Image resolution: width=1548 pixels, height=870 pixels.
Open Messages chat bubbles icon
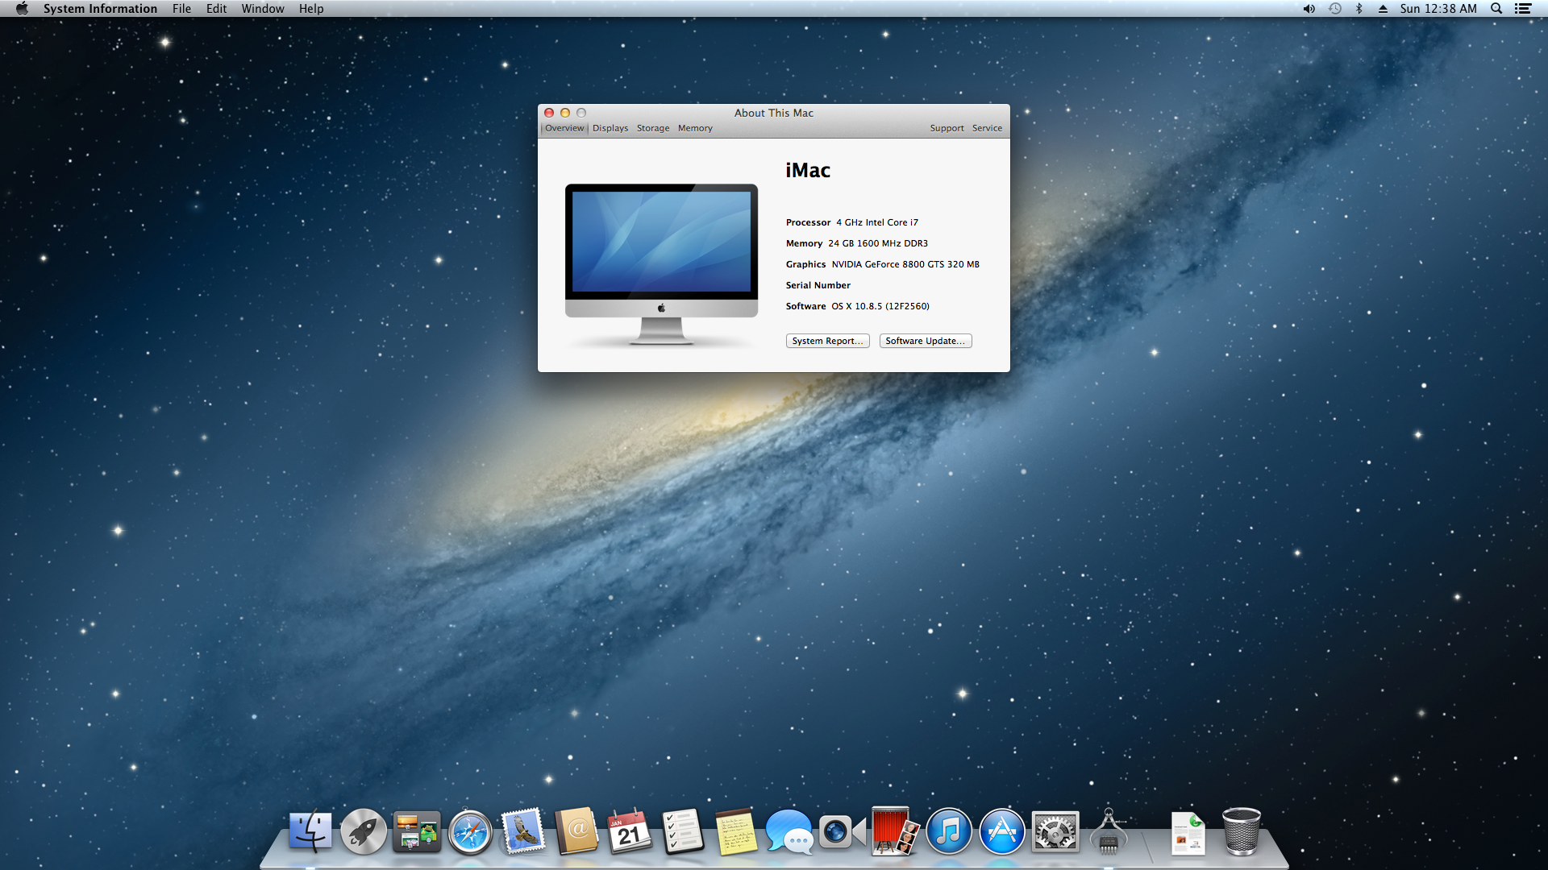pyautogui.click(x=789, y=831)
